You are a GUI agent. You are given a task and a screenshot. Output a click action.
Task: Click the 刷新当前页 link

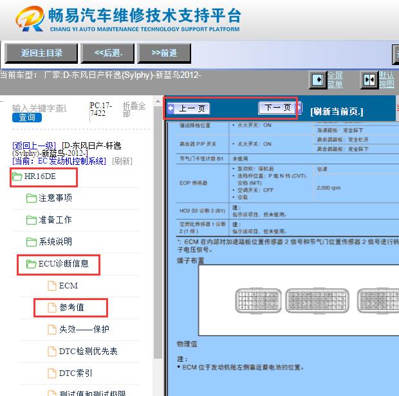[x=337, y=111]
